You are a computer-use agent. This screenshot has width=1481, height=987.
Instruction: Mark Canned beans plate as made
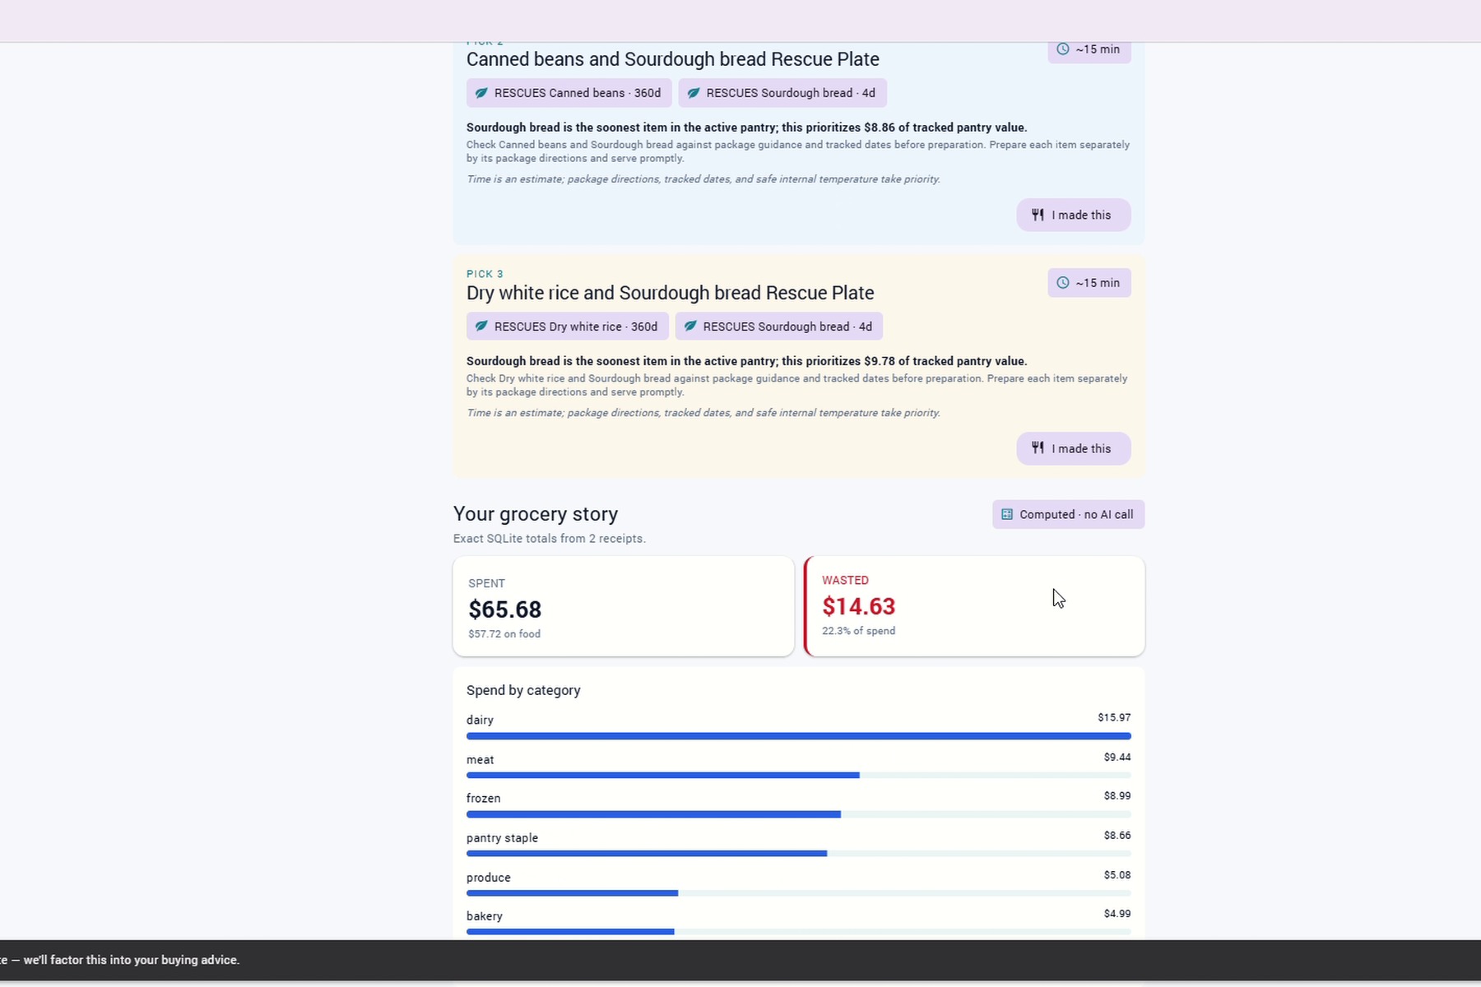coord(1074,215)
